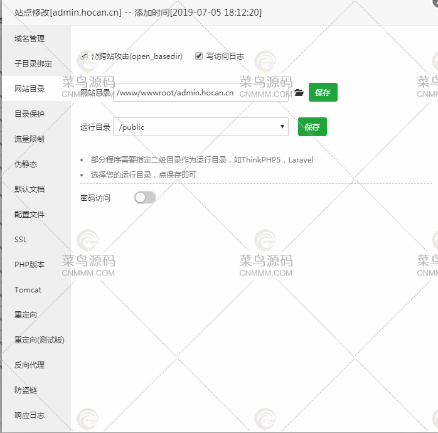Toggle the open_basedir anti-cross-site checkbox

[84, 56]
